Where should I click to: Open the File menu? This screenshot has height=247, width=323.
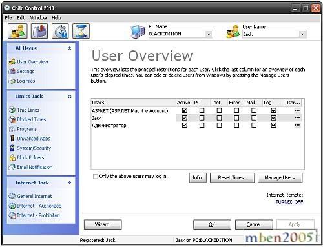tap(8, 18)
